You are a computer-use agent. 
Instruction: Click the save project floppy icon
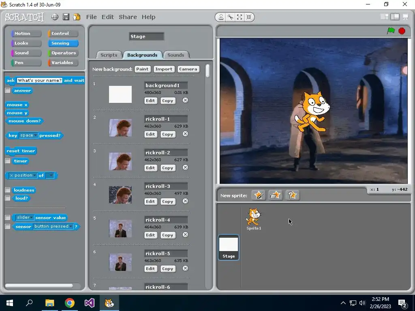click(66, 17)
